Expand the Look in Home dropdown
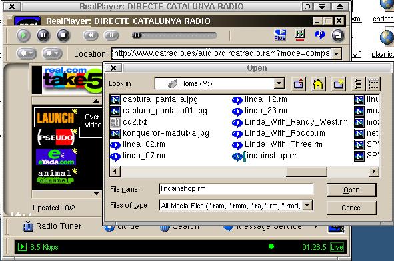Screen dimensions: 394x261 (x=279, y=83)
